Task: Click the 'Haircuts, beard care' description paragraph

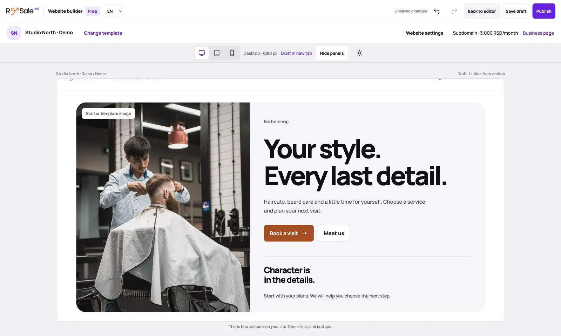Action: (x=344, y=206)
